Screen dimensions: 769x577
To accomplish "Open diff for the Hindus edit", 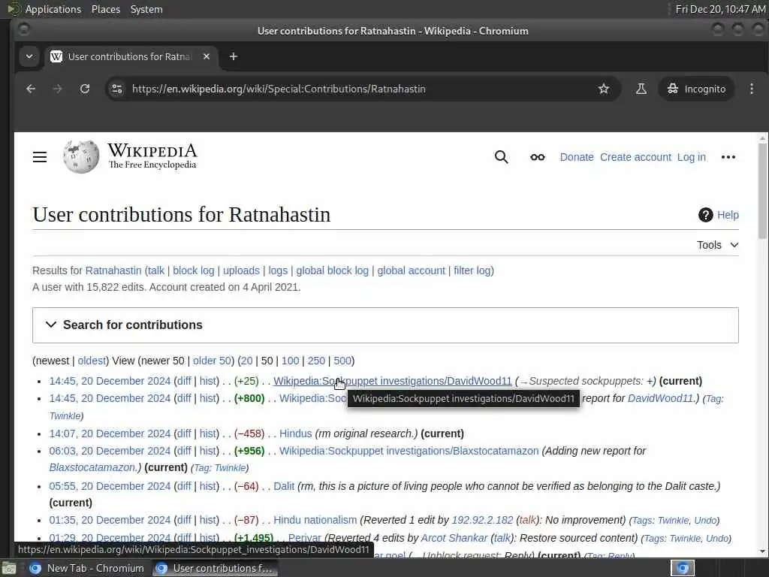I will [x=184, y=434].
